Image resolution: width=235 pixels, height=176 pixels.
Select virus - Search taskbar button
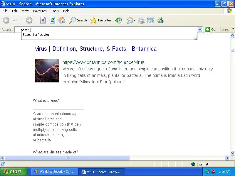(x=101, y=172)
